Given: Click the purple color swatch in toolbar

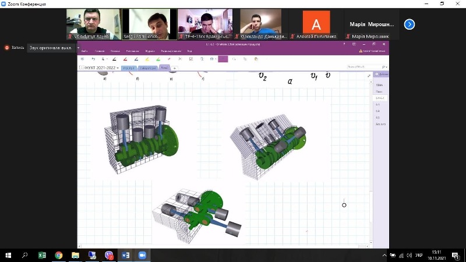Looking at the screenshot, I should tap(223, 59).
